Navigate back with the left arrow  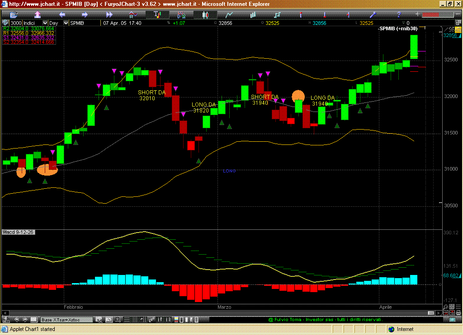62,14
